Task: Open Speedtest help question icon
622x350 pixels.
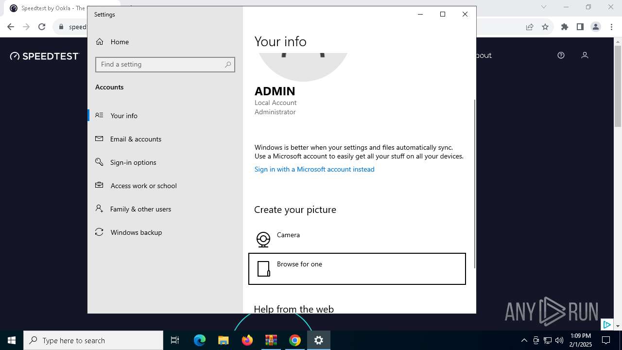Action: (561, 55)
